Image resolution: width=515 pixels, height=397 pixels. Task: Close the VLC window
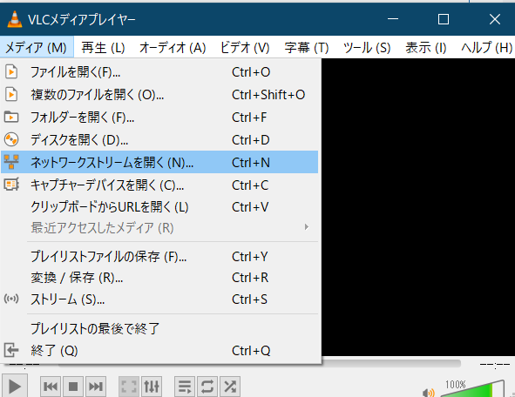coord(495,19)
